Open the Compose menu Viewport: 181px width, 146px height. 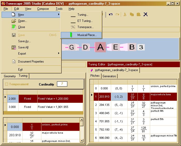coord(43,9)
